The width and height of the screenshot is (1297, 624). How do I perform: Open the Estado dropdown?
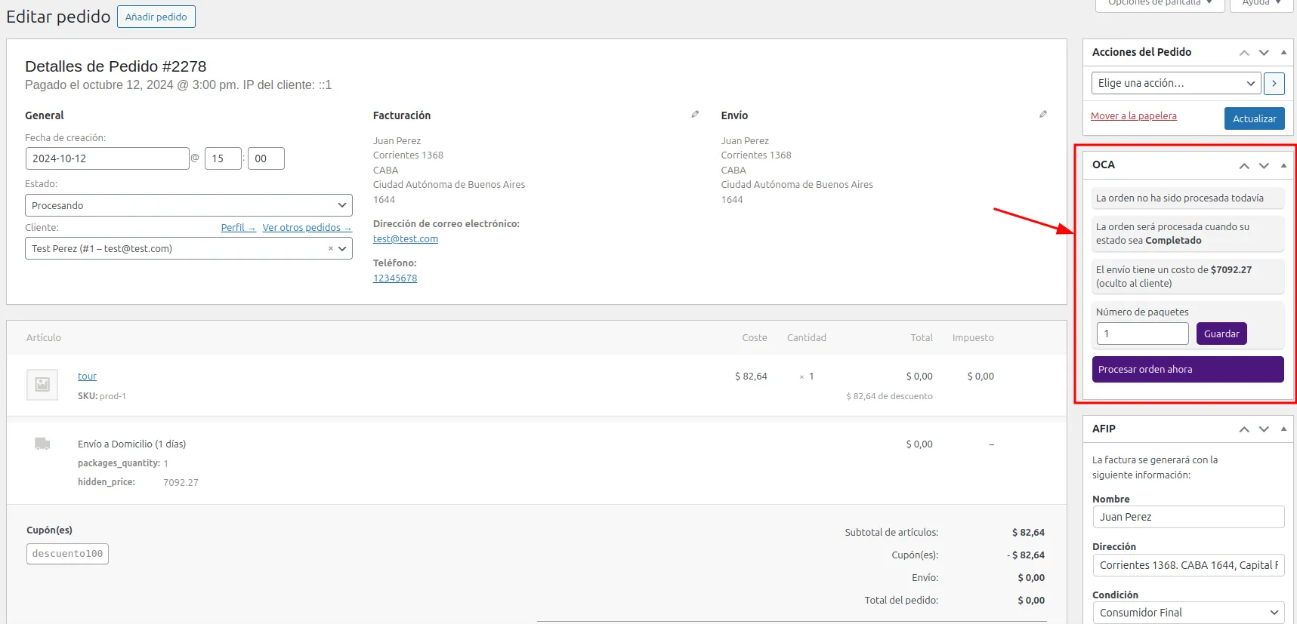point(188,205)
